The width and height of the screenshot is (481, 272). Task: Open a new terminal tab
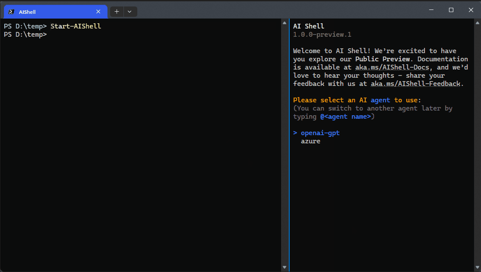click(x=117, y=12)
